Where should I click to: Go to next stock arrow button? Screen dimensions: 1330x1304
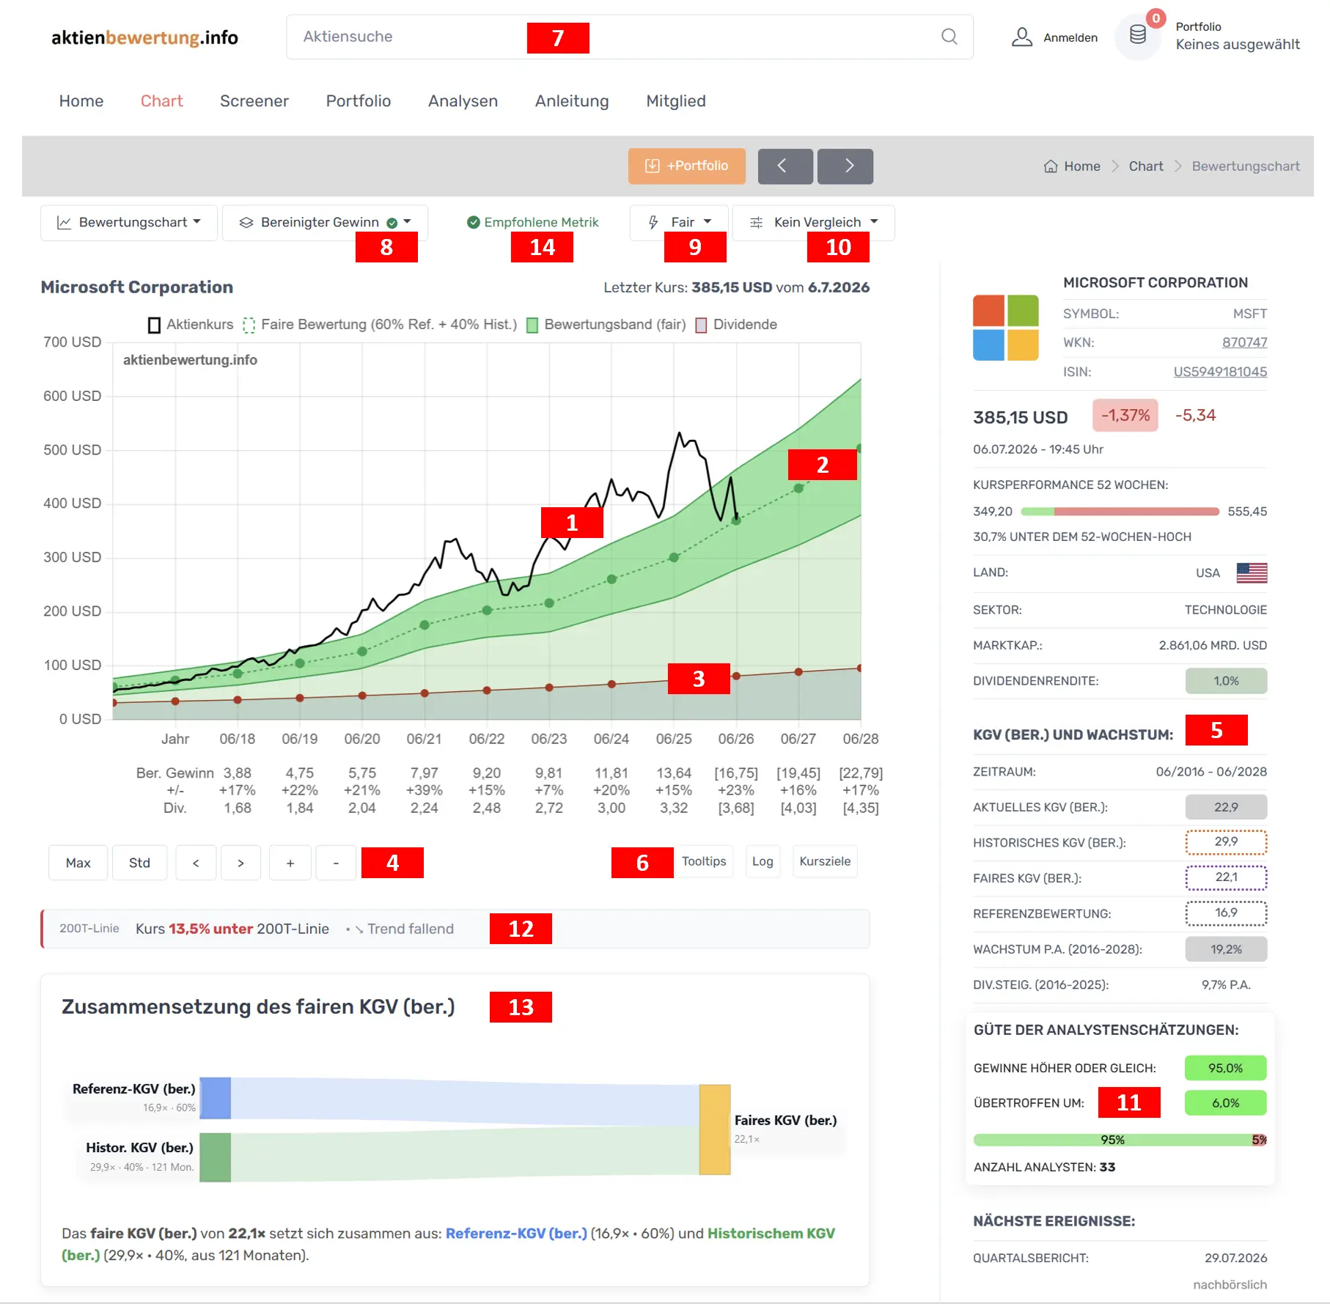point(845,166)
